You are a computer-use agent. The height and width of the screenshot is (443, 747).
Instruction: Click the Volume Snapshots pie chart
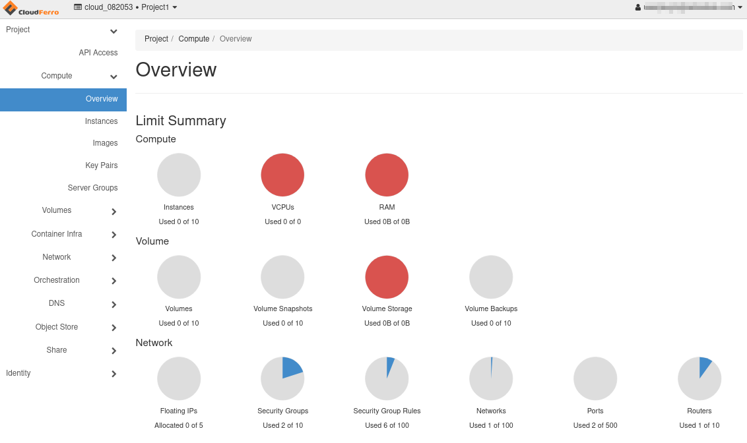click(x=282, y=277)
